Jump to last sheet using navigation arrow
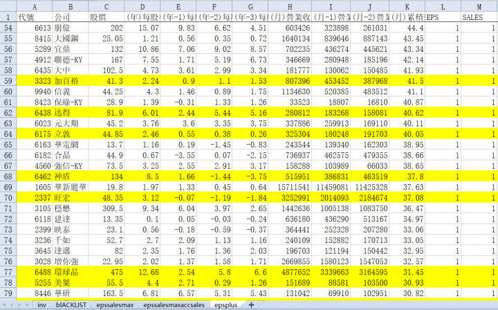Image resolution: width=498 pixels, height=310 pixels. [x=28, y=305]
